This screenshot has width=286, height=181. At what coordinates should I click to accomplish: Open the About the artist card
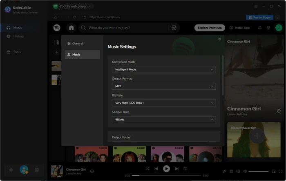(x=254, y=139)
